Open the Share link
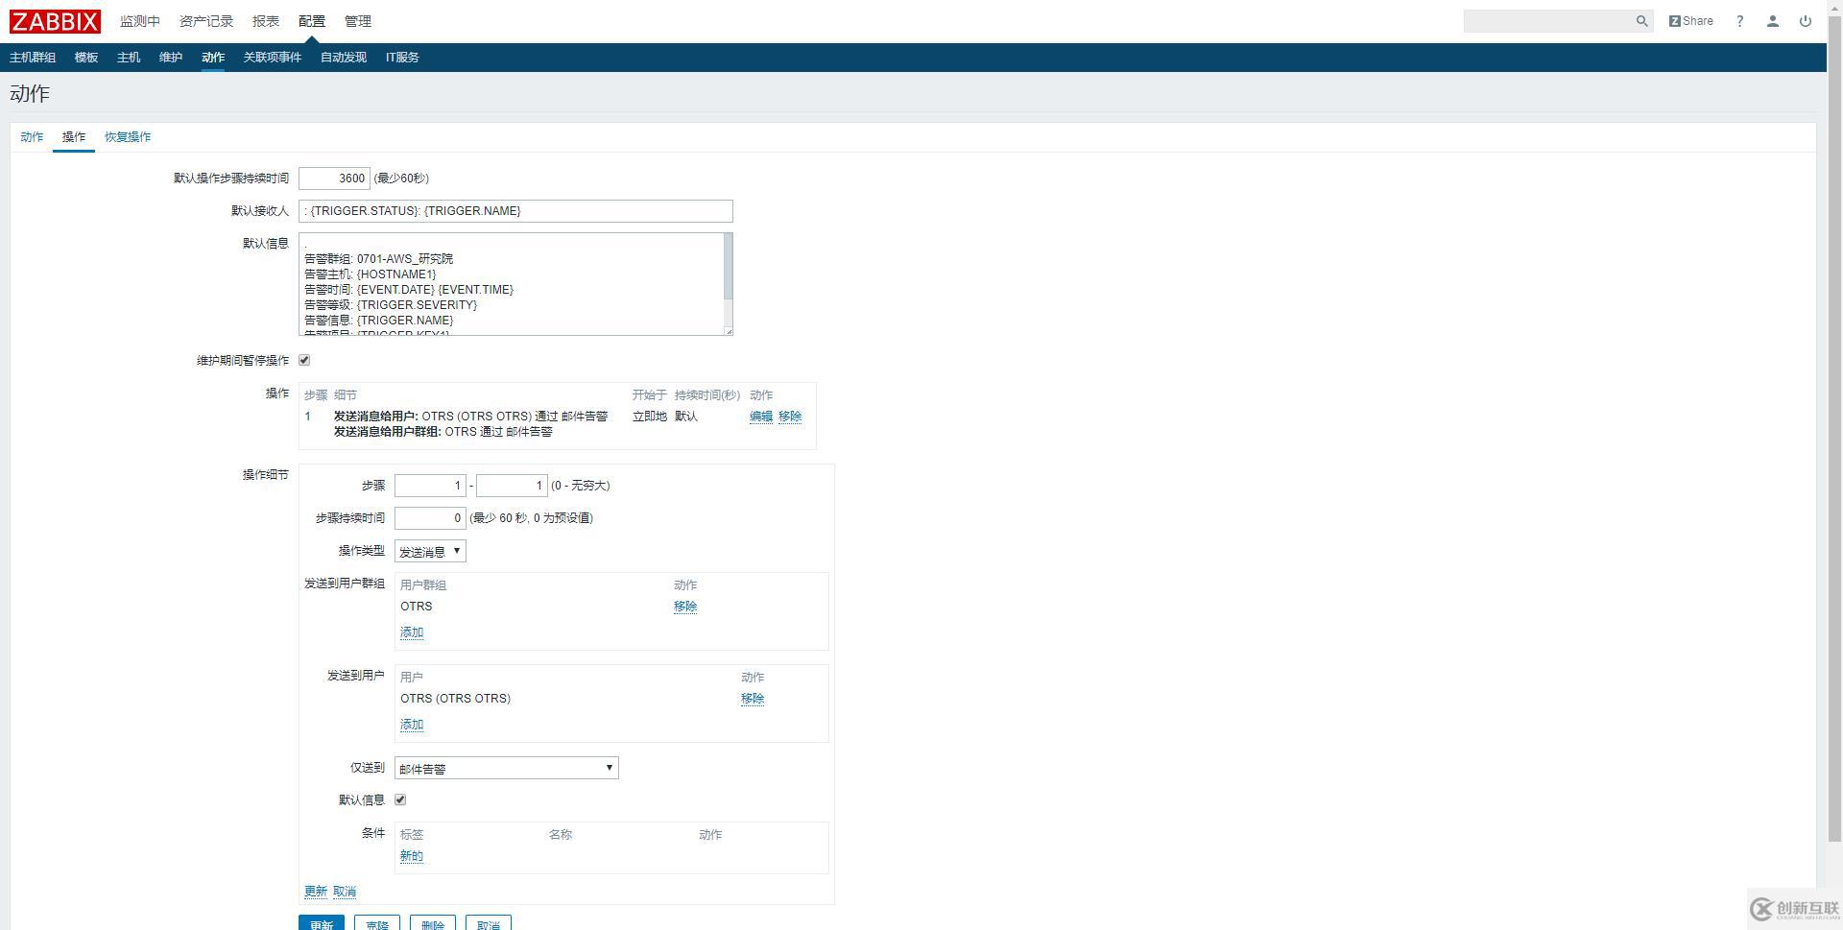The width and height of the screenshot is (1843, 930). tap(1690, 21)
